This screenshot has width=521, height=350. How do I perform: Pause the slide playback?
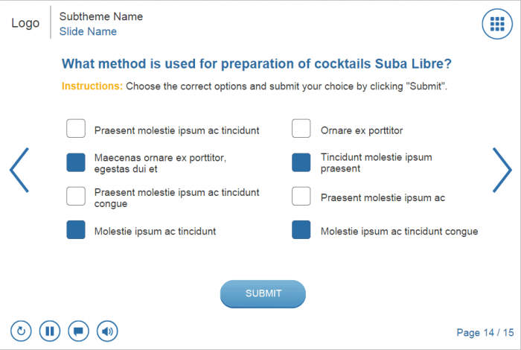pyautogui.click(x=50, y=331)
